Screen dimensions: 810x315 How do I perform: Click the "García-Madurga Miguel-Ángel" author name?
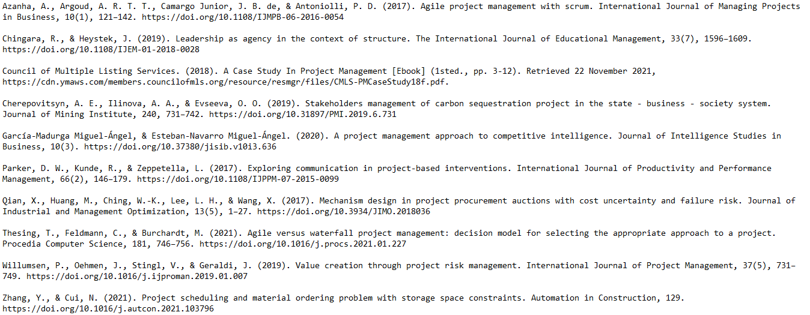[x=67, y=136]
